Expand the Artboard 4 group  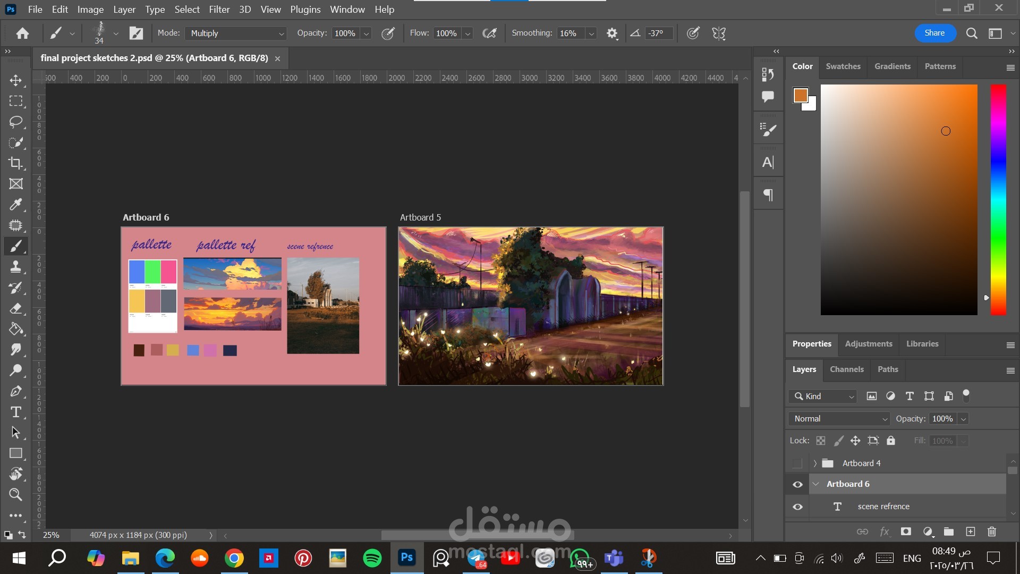[815, 463]
